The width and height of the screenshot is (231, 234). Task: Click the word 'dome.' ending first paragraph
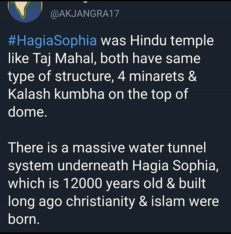pyautogui.click(x=27, y=112)
